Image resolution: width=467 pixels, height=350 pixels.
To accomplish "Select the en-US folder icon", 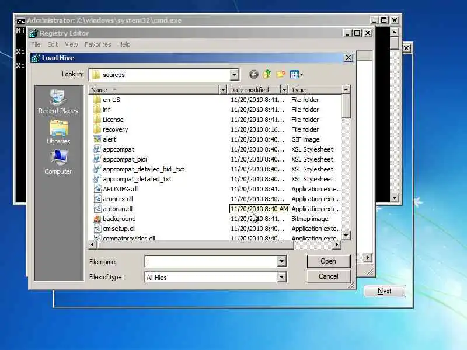I will pyautogui.click(x=97, y=100).
